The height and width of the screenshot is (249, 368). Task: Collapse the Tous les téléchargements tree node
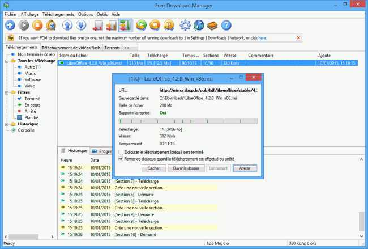point(7,61)
